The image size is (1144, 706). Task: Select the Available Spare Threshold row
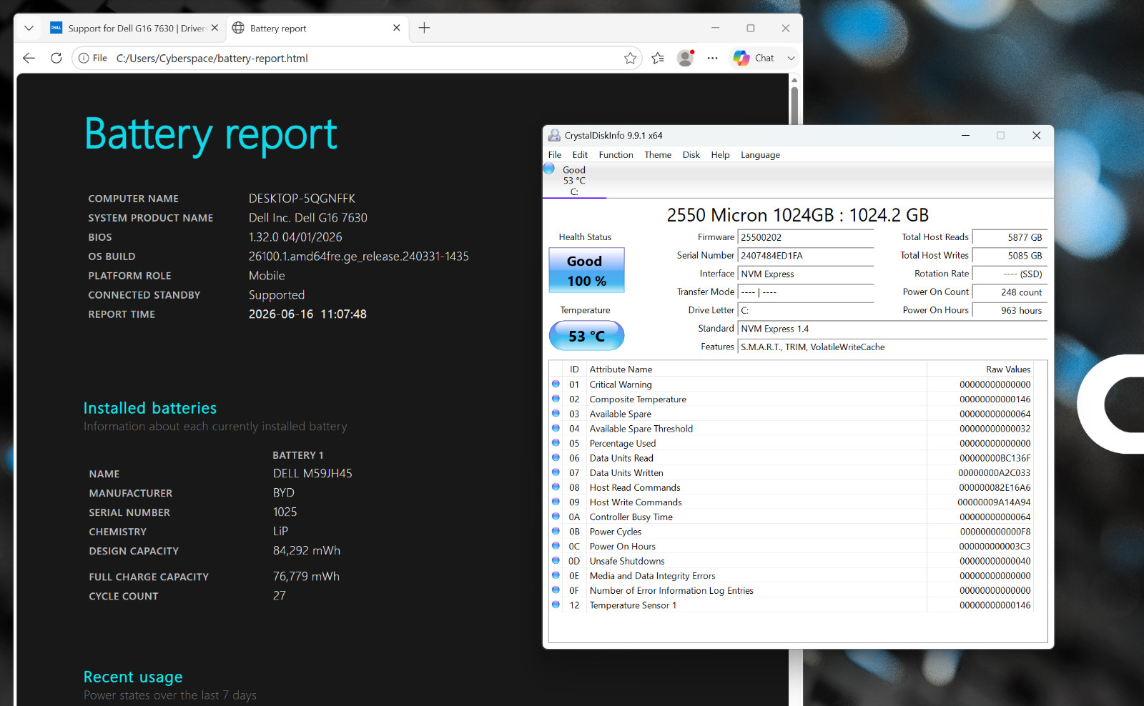pos(792,429)
